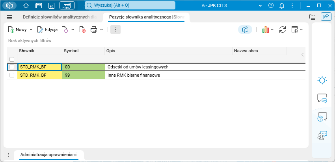Switch to Definicje słowników analitycznych tab
This screenshot has width=335, height=162.
tap(59, 17)
